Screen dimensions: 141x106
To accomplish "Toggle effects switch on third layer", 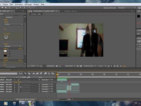I will pyautogui.click(x=21, y=87).
